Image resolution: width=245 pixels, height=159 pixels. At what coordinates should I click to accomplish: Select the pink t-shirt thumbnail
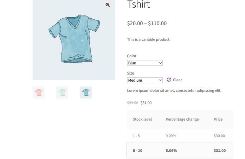39,93
